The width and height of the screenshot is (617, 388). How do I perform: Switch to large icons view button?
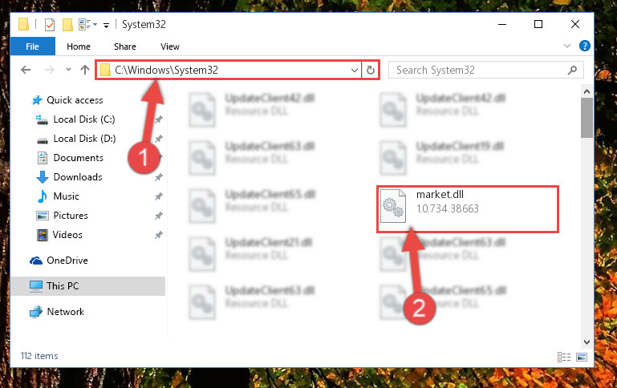pos(582,357)
